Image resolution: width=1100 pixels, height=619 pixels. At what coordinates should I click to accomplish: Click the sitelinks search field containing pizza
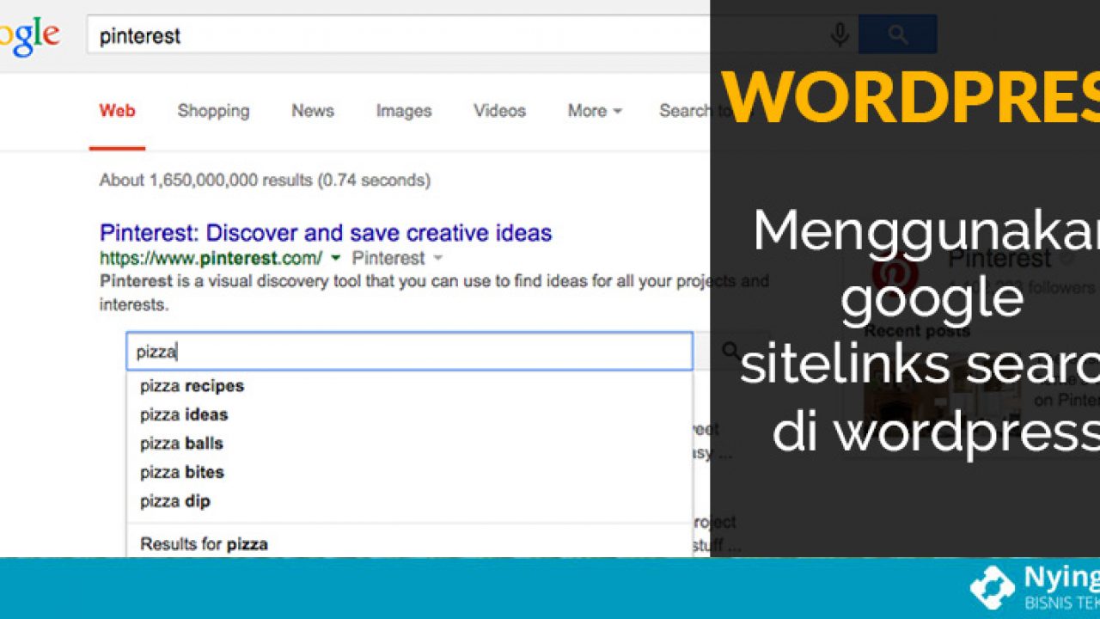coord(409,352)
